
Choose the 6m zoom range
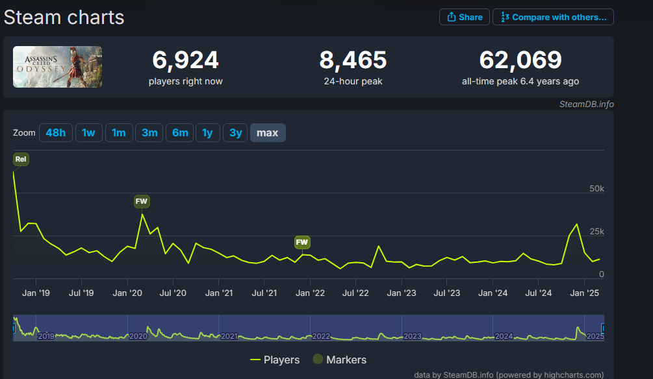(x=180, y=133)
